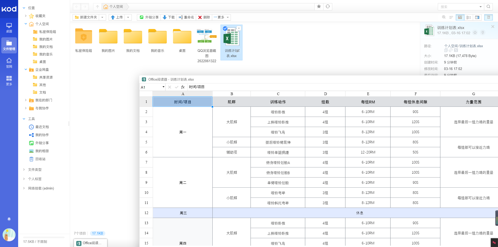498x247 pixels.
Task: Switch to list view mode
Action: click(x=469, y=17)
